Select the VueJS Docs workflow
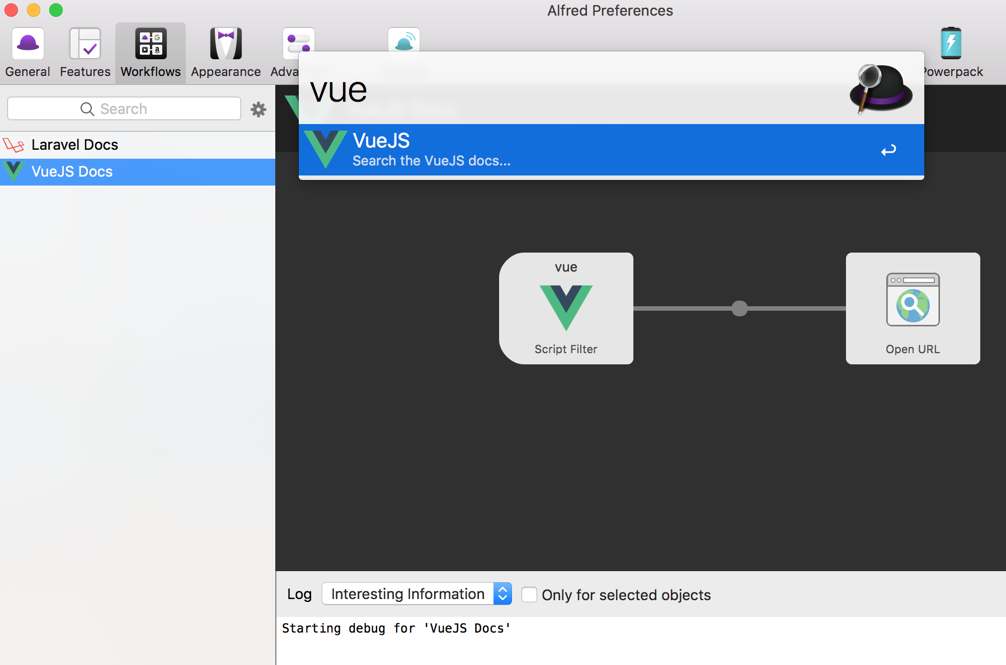 pos(138,172)
